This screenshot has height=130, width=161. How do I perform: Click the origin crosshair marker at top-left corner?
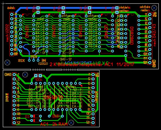click(3, 3)
